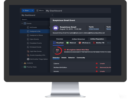Click Add Another Triage Option plus icon
Image resolution: width=131 pixels, height=99 pixels.
[x=28, y=59]
